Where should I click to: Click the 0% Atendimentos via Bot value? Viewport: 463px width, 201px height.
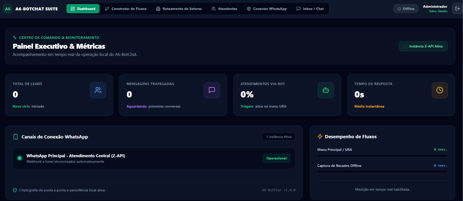(247, 95)
